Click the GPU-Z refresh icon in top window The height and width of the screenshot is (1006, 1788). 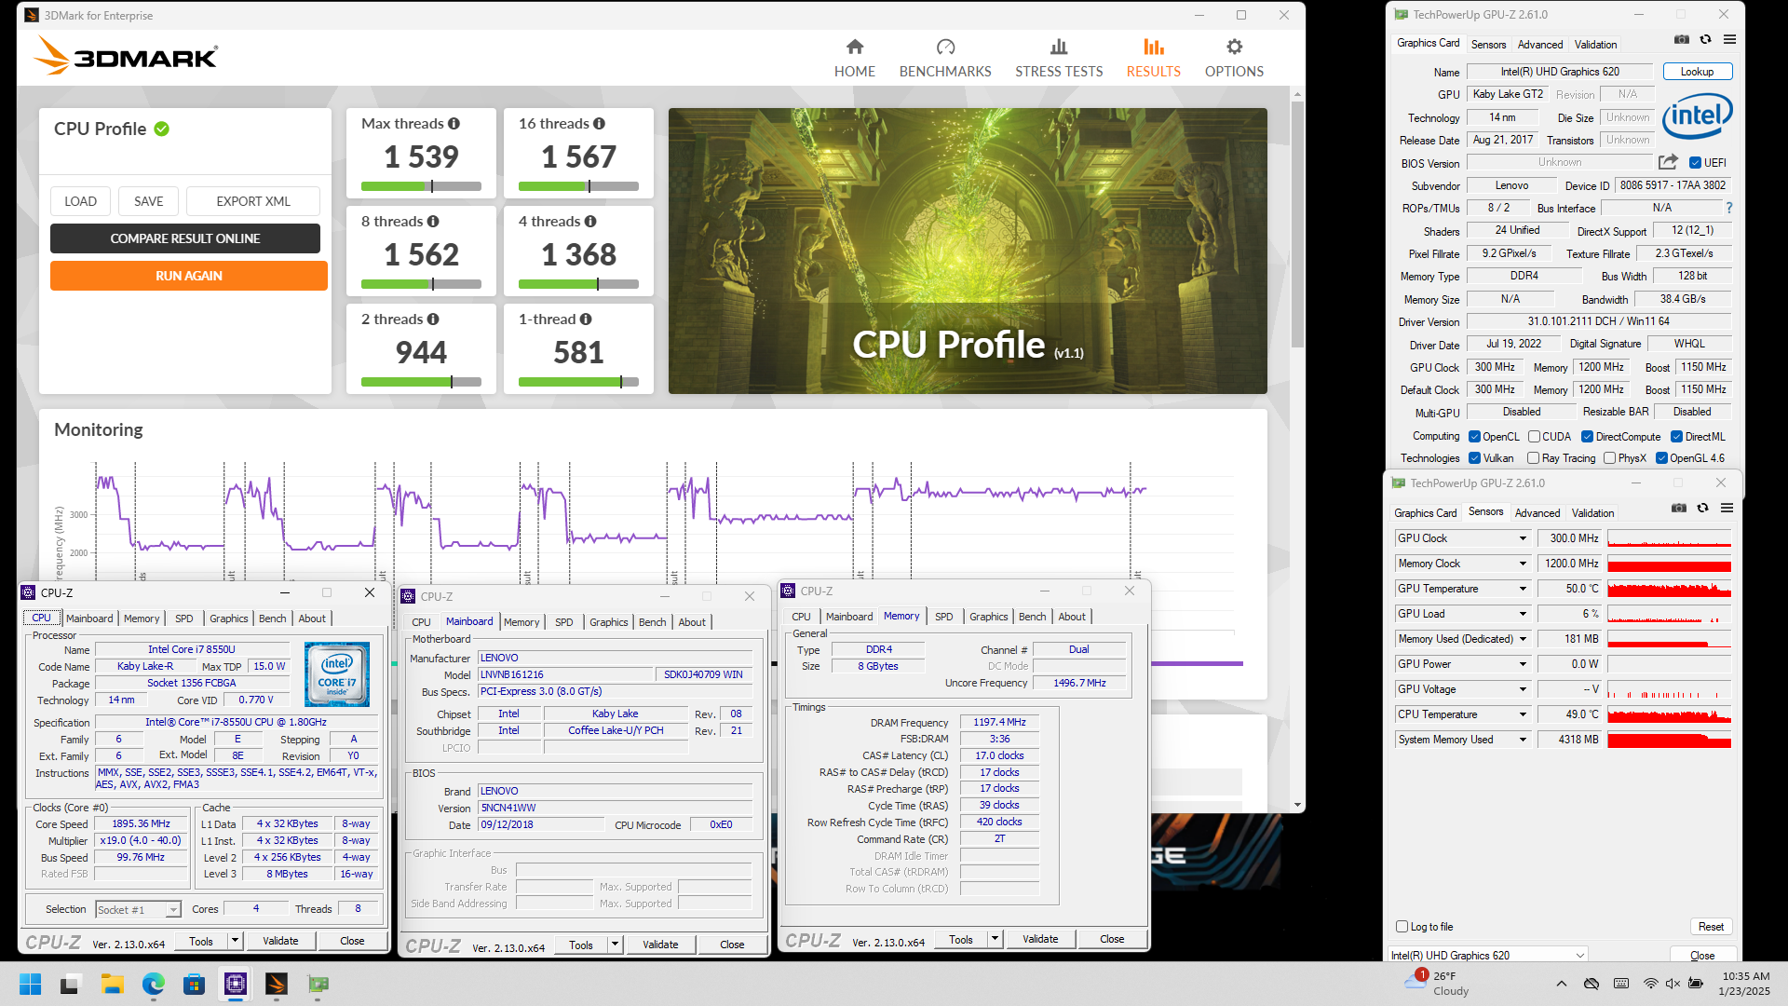pos(1705,40)
